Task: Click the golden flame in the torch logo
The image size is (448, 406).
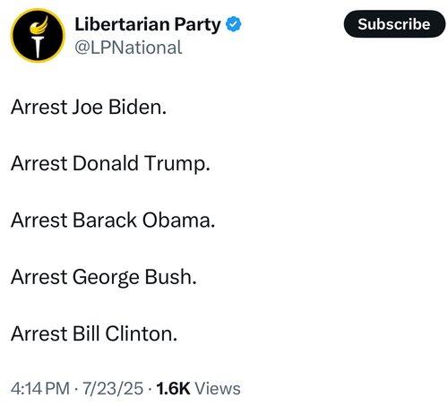Action: pyautogui.click(x=39, y=26)
